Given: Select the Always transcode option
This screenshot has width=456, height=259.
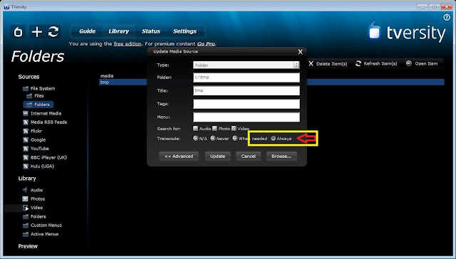Looking at the screenshot, I should [x=273, y=139].
